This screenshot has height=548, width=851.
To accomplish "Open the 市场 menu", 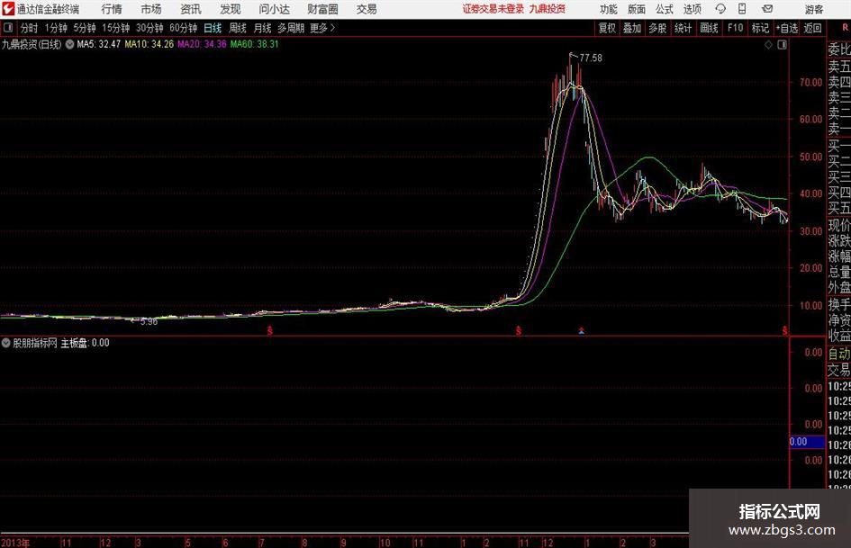I will click(x=151, y=9).
